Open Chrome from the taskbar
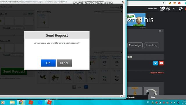The width and height of the screenshot is (186, 105). 21,102
